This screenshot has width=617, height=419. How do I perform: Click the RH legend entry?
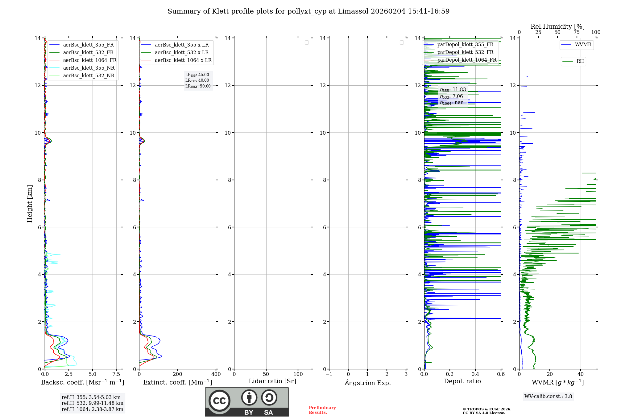pyautogui.click(x=573, y=61)
